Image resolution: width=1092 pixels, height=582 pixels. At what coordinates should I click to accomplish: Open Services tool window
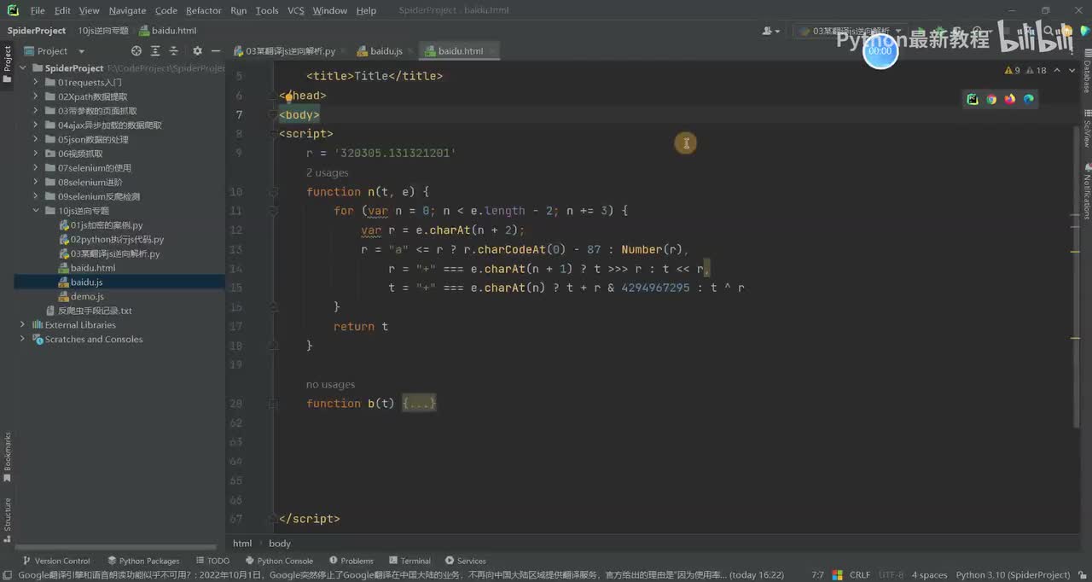coord(465,561)
